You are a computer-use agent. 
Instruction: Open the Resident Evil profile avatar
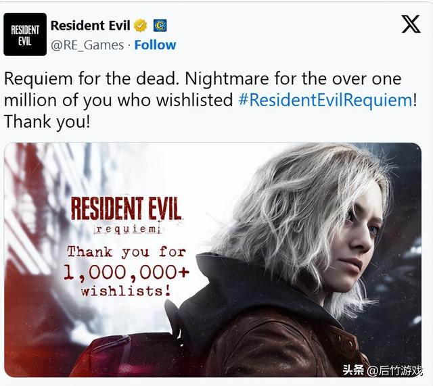pos(25,34)
